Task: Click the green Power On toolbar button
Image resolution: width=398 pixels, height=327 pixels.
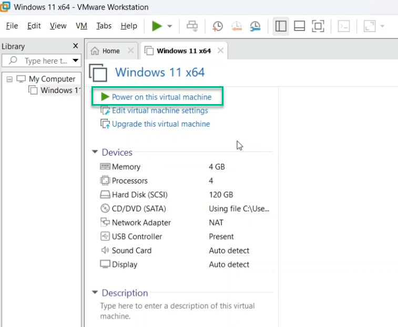Action: coord(157,26)
